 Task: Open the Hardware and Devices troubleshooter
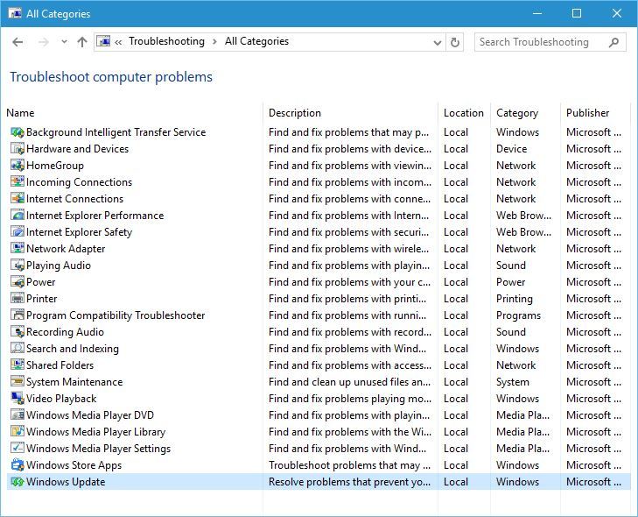77,149
